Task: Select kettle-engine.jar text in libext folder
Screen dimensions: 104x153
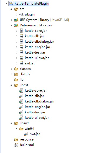Action: (x=38, y=107)
